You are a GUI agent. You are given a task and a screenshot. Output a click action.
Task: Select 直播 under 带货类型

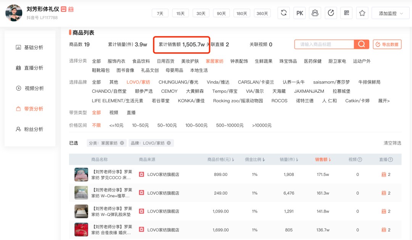(x=131, y=113)
